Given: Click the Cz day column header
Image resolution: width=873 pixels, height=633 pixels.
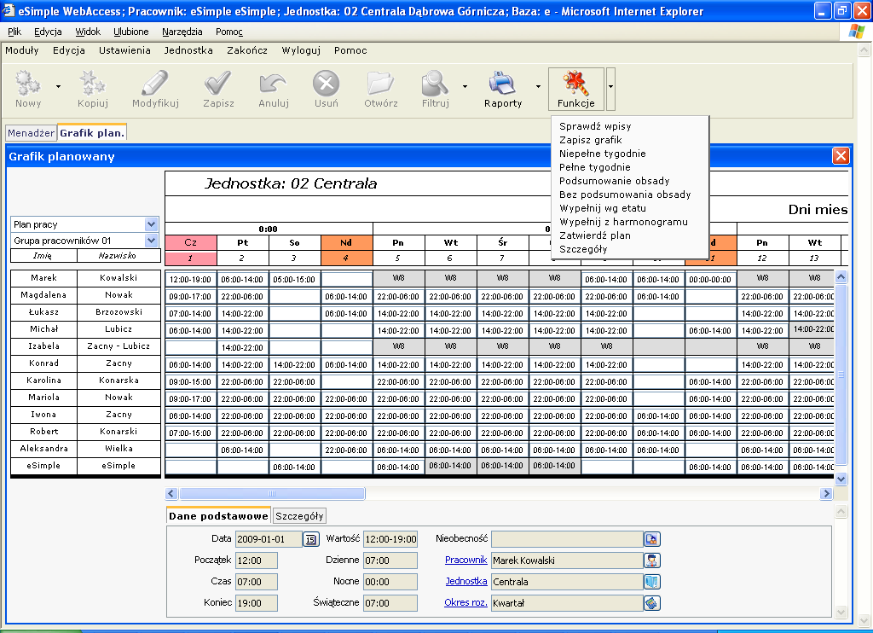Looking at the screenshot, I should pyautogui.click(x=190, y=242).
